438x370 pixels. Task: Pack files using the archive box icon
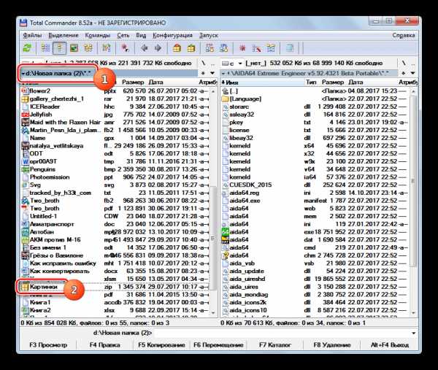[x=177, y=48]
